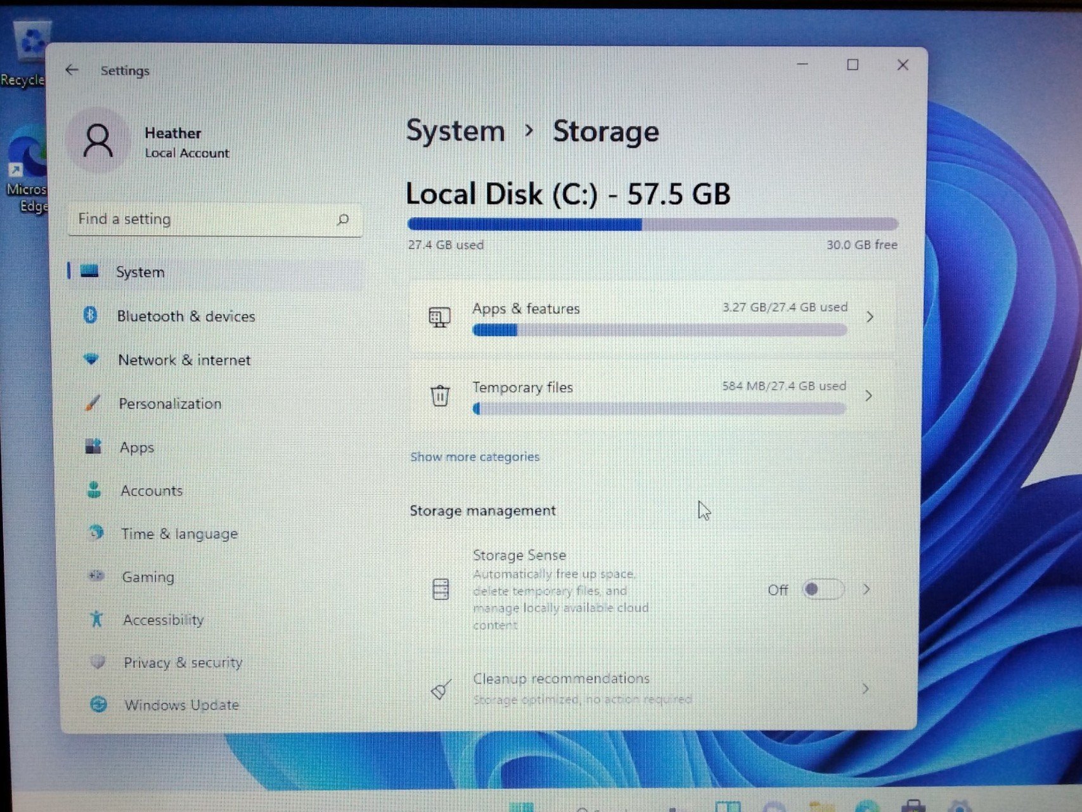This screenshot has height=812, width=1082.
Task: Open Windows Update settings
Action: [x=216, y=705]
